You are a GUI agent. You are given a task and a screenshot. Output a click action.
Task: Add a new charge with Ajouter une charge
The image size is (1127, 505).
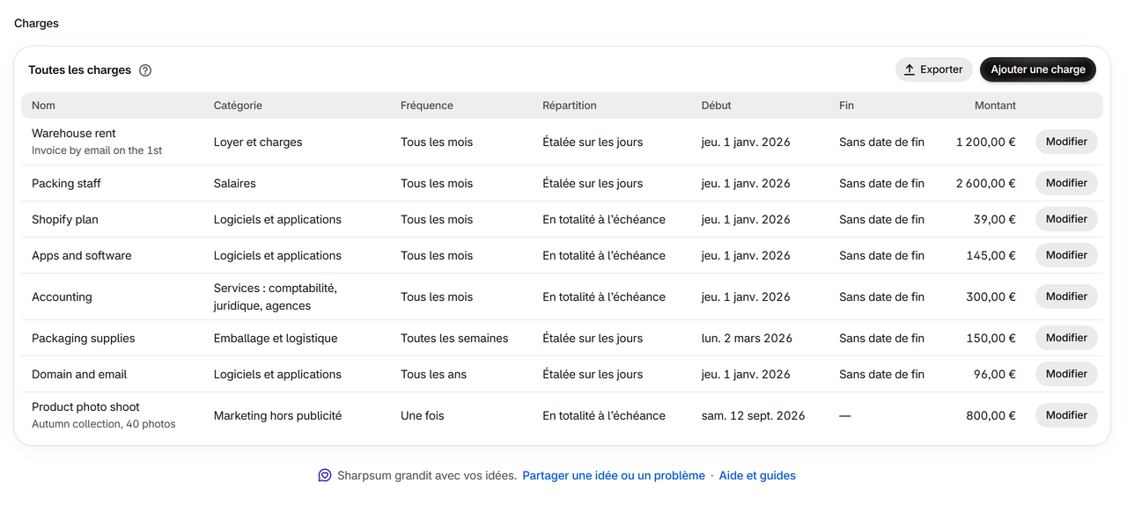[x=1038, y=70]
